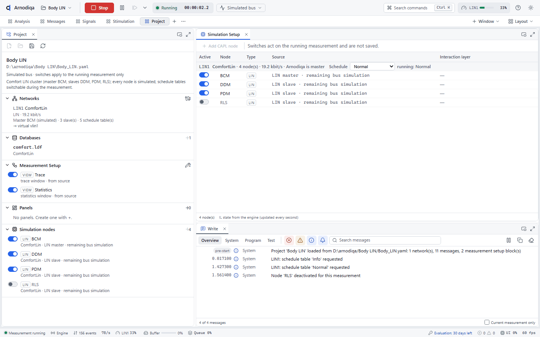Collapse the Databases section

point(7,138)
